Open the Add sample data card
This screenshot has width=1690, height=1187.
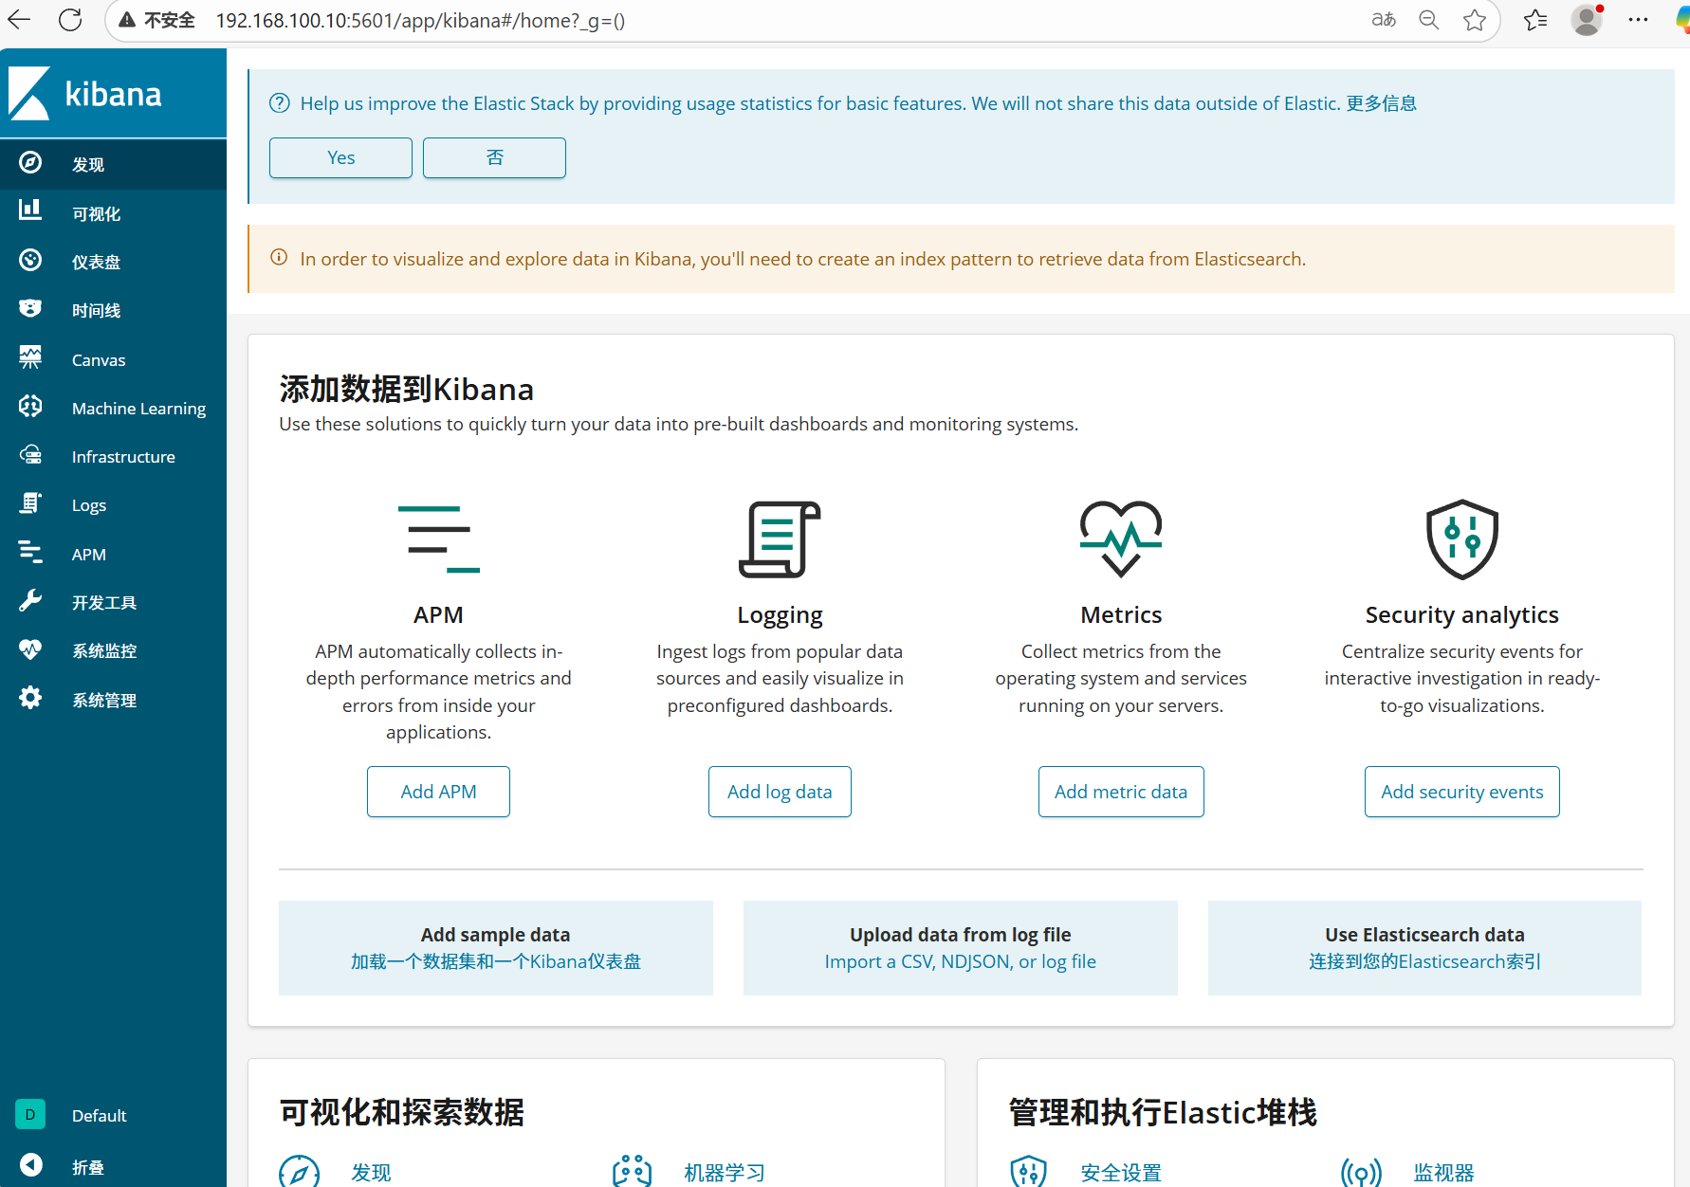click(496, 948)
